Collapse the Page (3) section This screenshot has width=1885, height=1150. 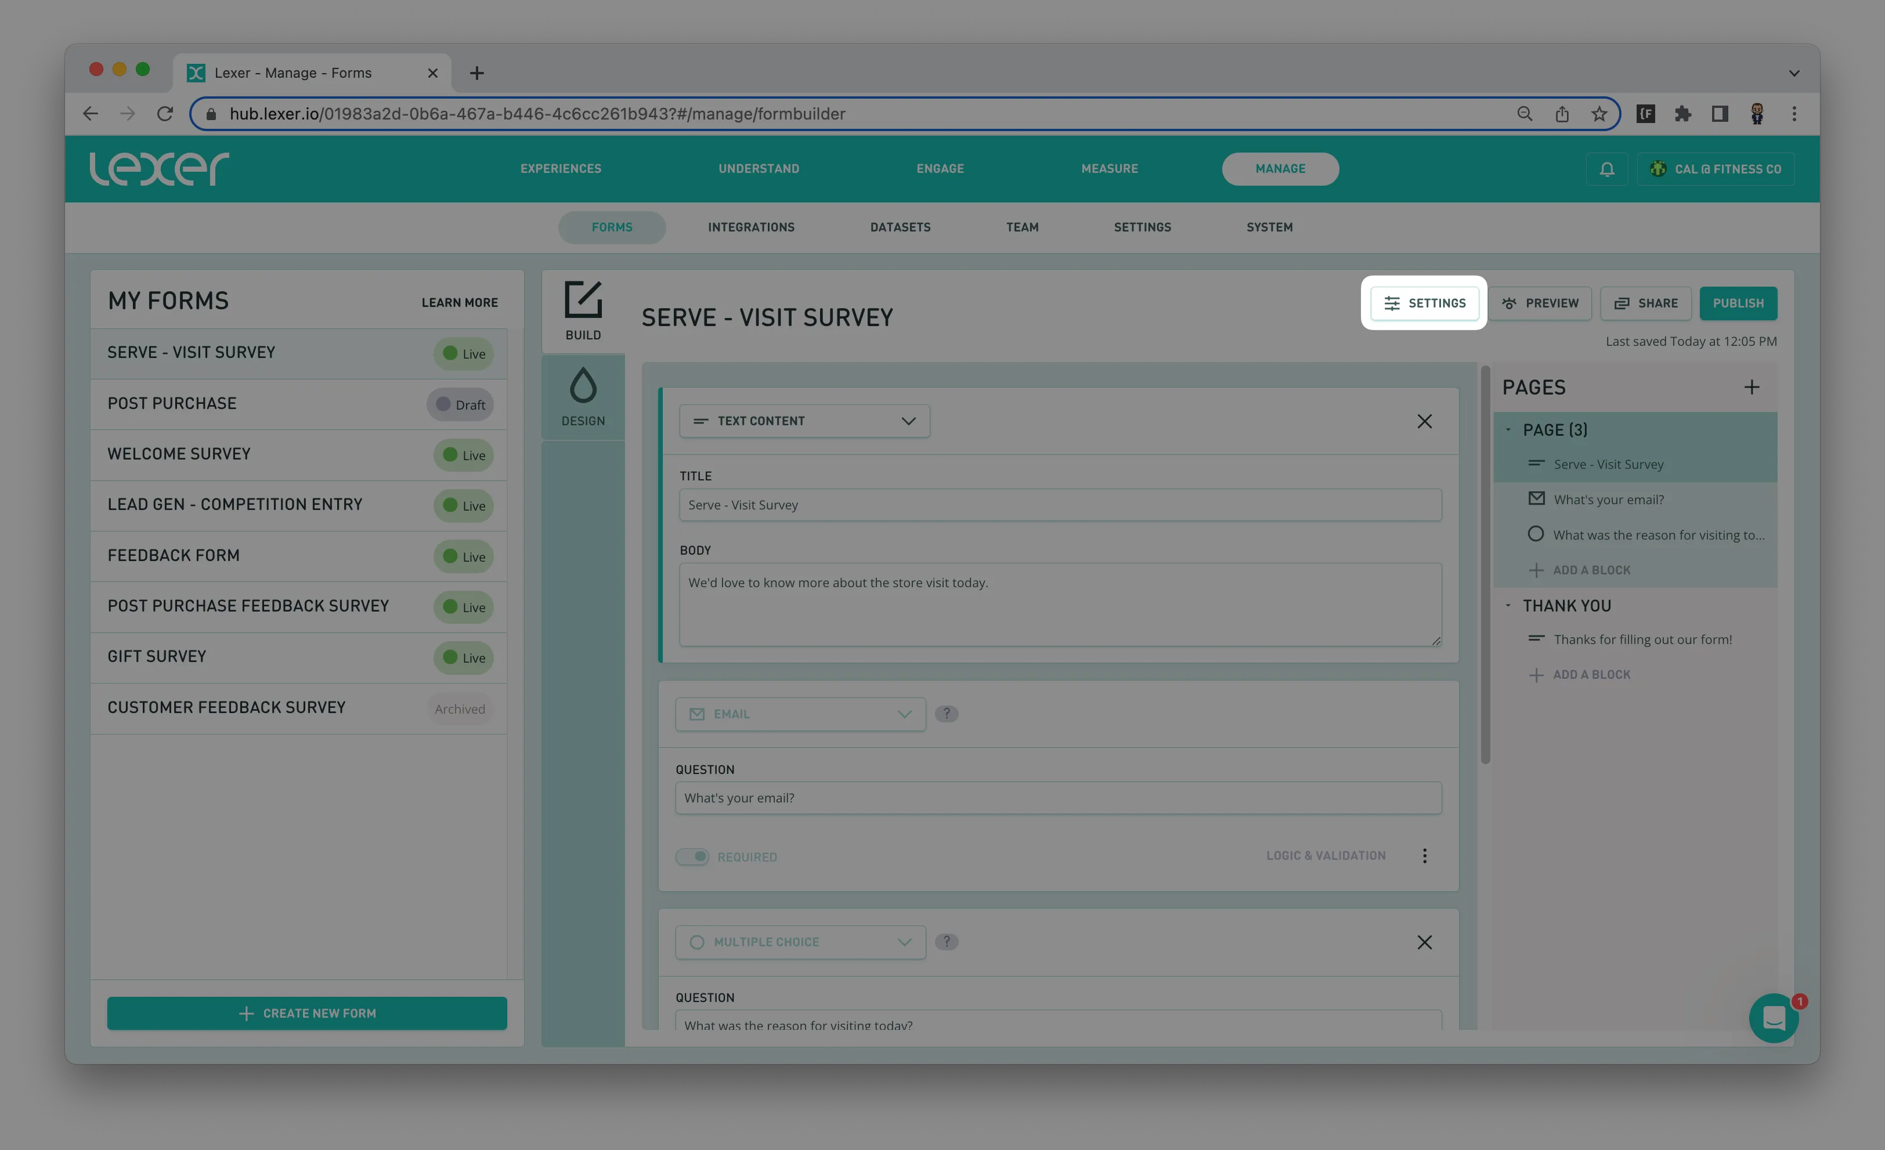tap(1508, 430)
